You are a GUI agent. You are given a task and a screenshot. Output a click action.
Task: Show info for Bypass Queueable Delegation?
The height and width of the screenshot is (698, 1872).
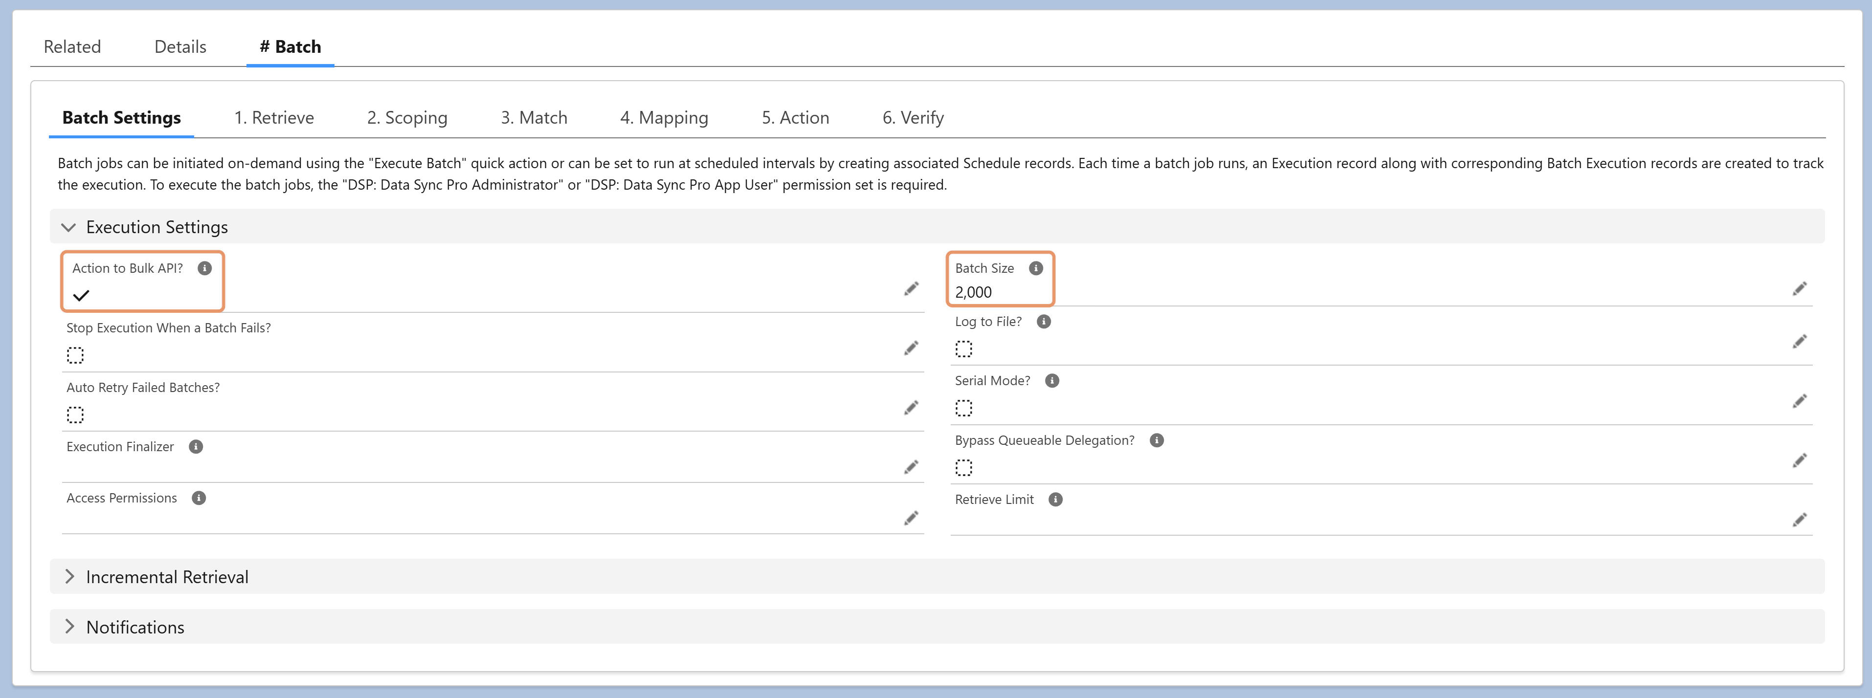pos(1157,440)
